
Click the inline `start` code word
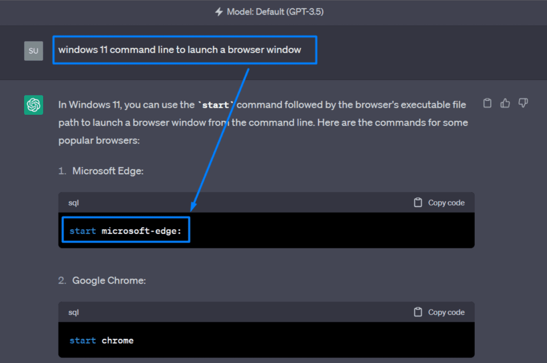click(x=216, y=105)
